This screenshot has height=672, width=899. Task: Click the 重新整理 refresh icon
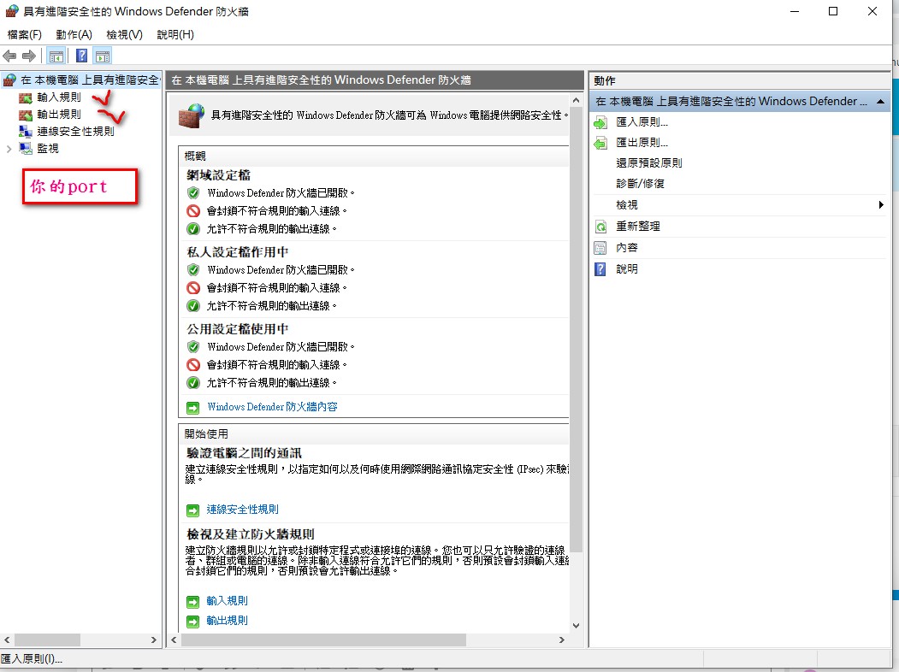600,227
